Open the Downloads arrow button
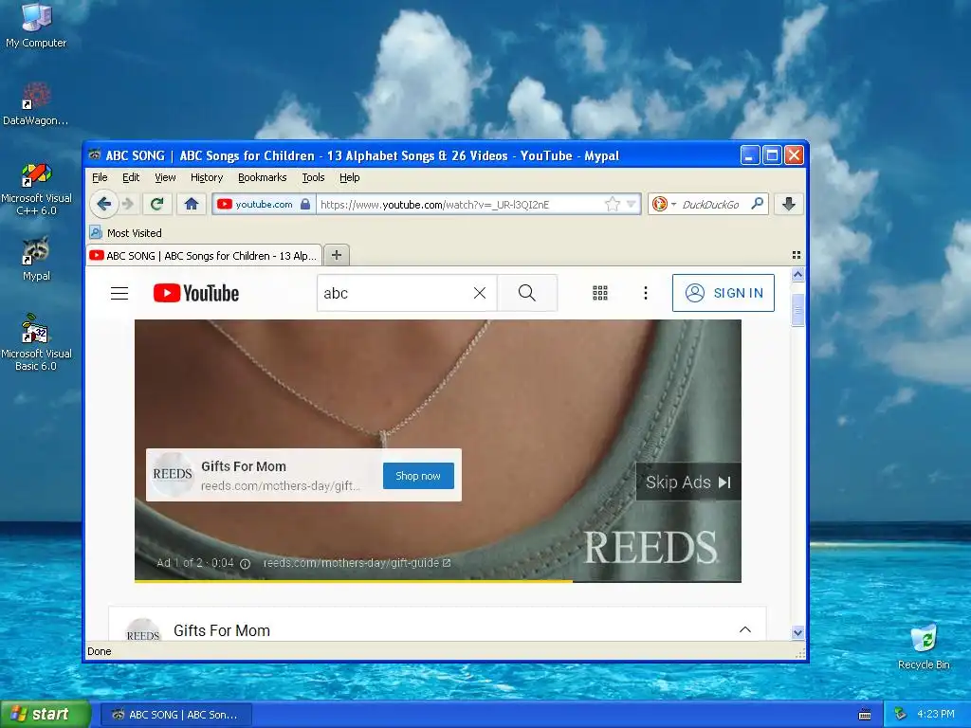Screen dimensions: 971x728 click(788, 204)
